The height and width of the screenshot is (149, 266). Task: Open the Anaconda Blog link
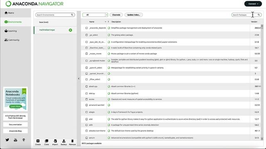click(15, 131)
